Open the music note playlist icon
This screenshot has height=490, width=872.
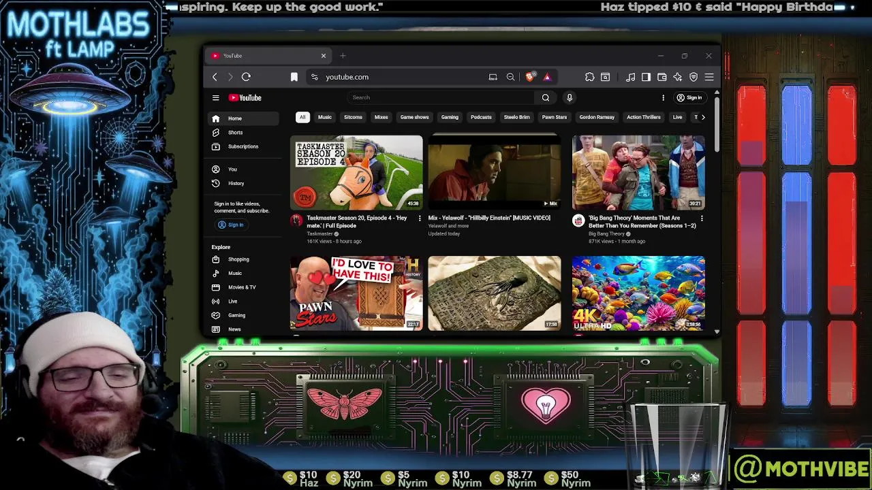(x=631, y=77)
